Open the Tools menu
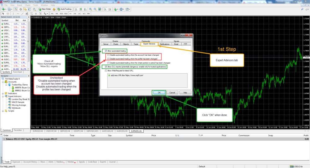Image resolution: width=310 pixels, height=168 pixels. [x=36, y=5]
